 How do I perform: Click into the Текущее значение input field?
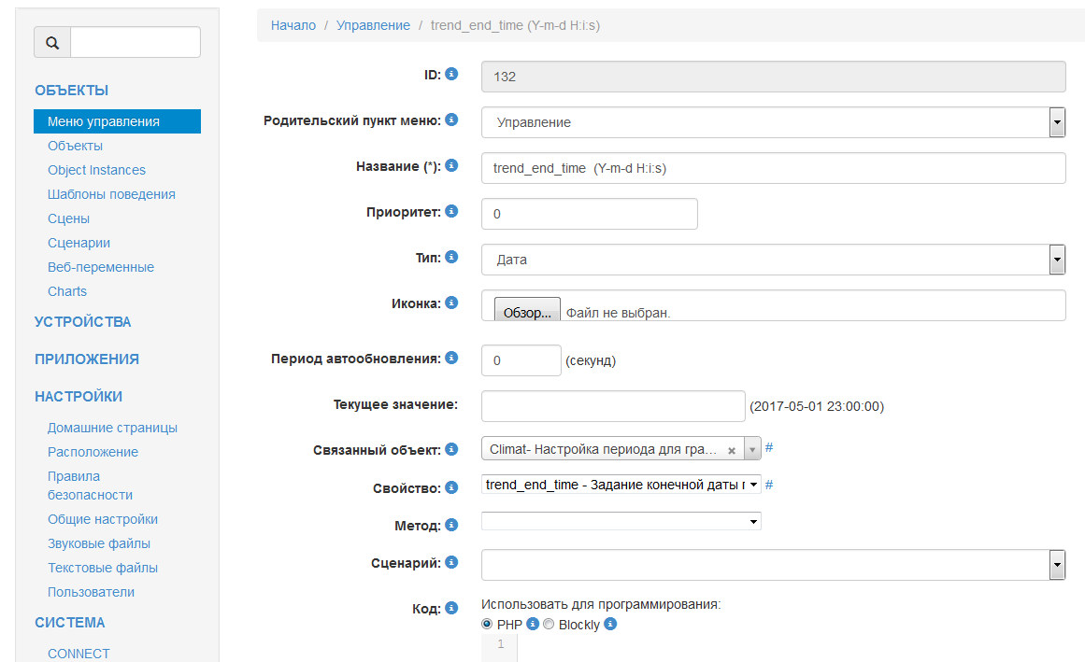coord(613,406)
